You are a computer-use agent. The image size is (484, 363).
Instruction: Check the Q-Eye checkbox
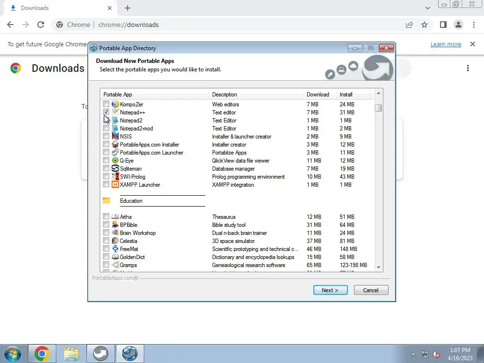point(106,160)
